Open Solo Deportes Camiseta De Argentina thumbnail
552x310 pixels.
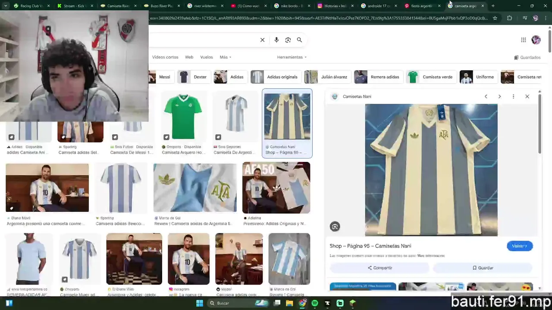point(236,117)
